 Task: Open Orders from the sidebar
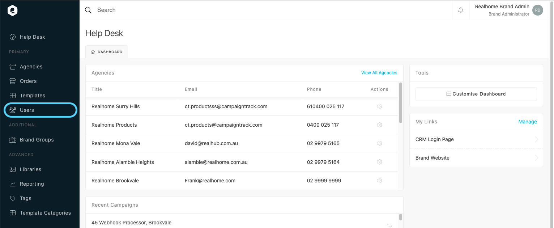click(28, 81)
